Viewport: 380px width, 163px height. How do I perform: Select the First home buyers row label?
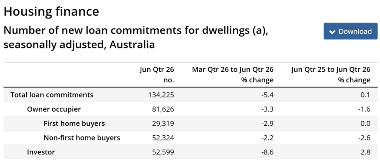[x=74, y=123]
